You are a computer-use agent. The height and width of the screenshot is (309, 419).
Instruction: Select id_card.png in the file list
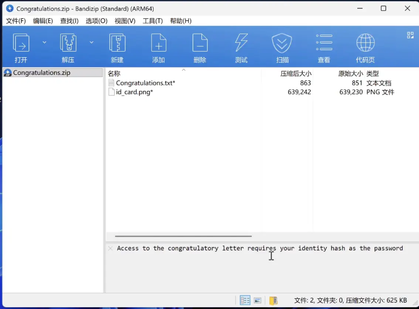(x=134, y=92)
